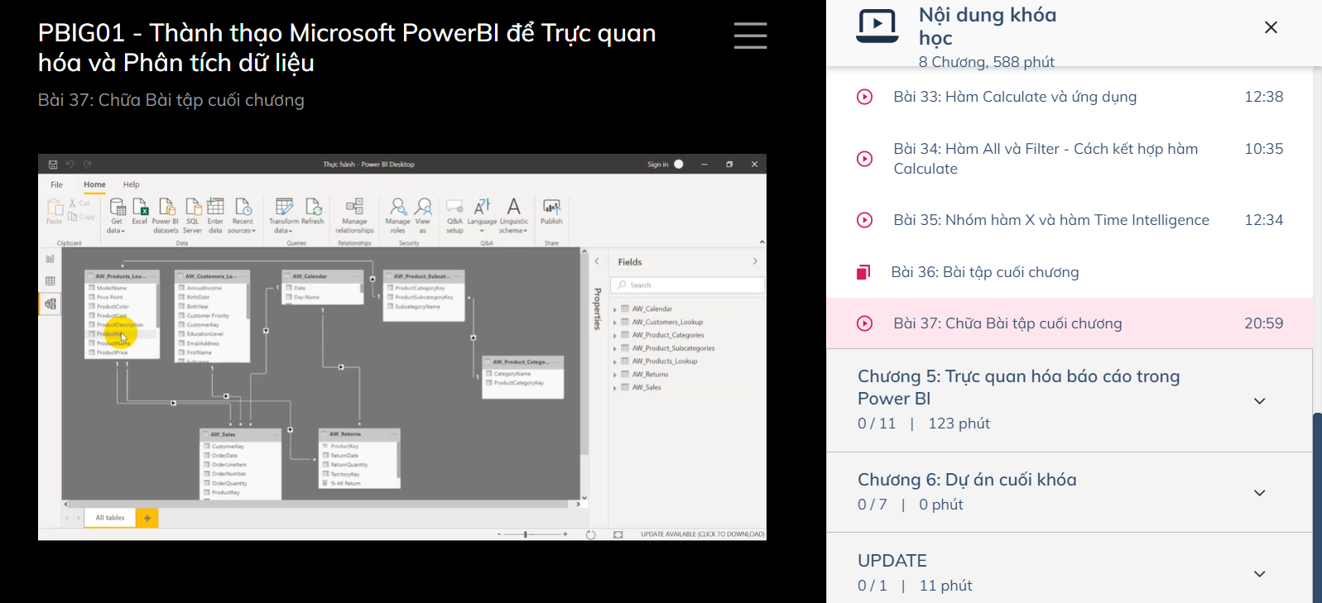
Task: Add a new layout tab with plus button
Action: tap(147, 518)
